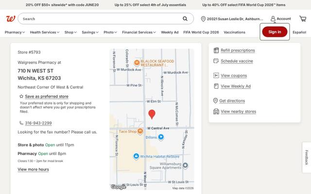311x194 pixels.
Task: Click the coupon scissors icon
Action: pyautogui.click(x=216, y=76)
